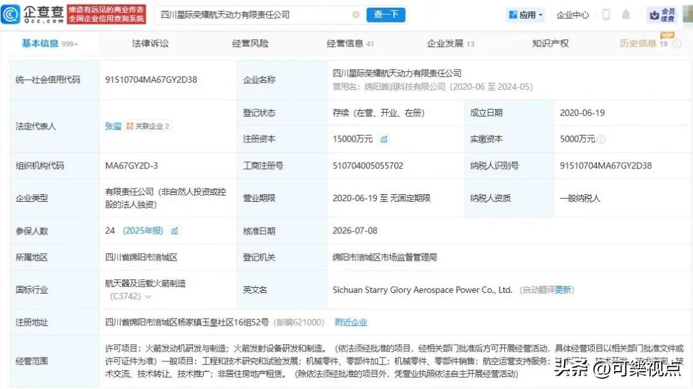Click info icon beside 5000万元
The height and width of the screenshot is (389, 693).
click(x=601, y=140)
